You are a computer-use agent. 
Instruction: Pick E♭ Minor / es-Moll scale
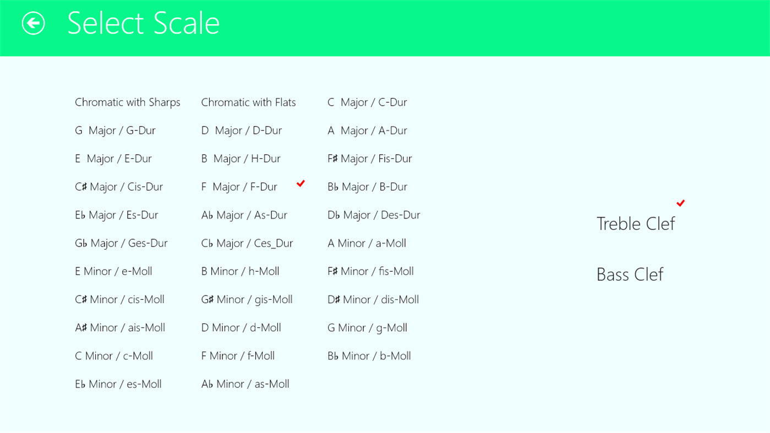tap(118, 384)
